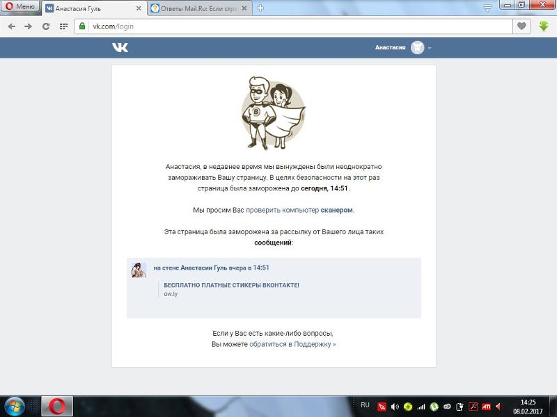
Task: Open downloads via the green arrow icon
Action: 544,26
